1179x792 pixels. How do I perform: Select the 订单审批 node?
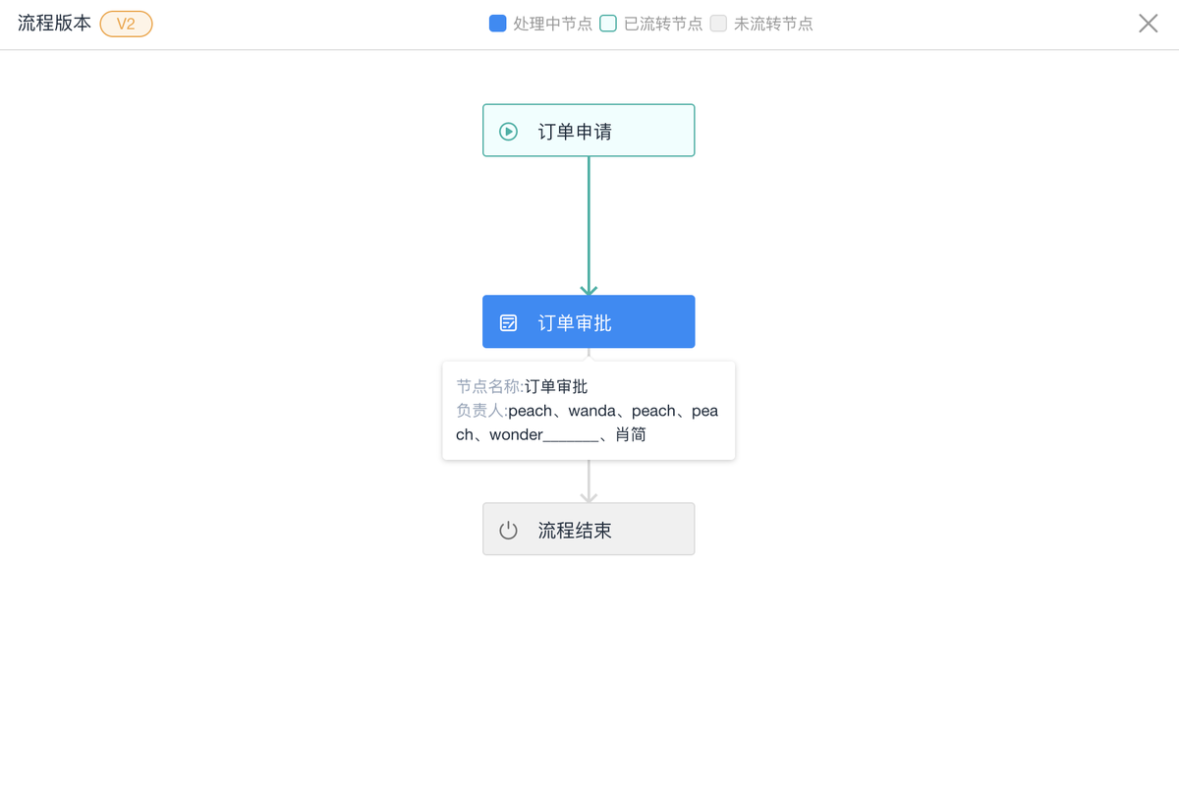tap(589, 321)
